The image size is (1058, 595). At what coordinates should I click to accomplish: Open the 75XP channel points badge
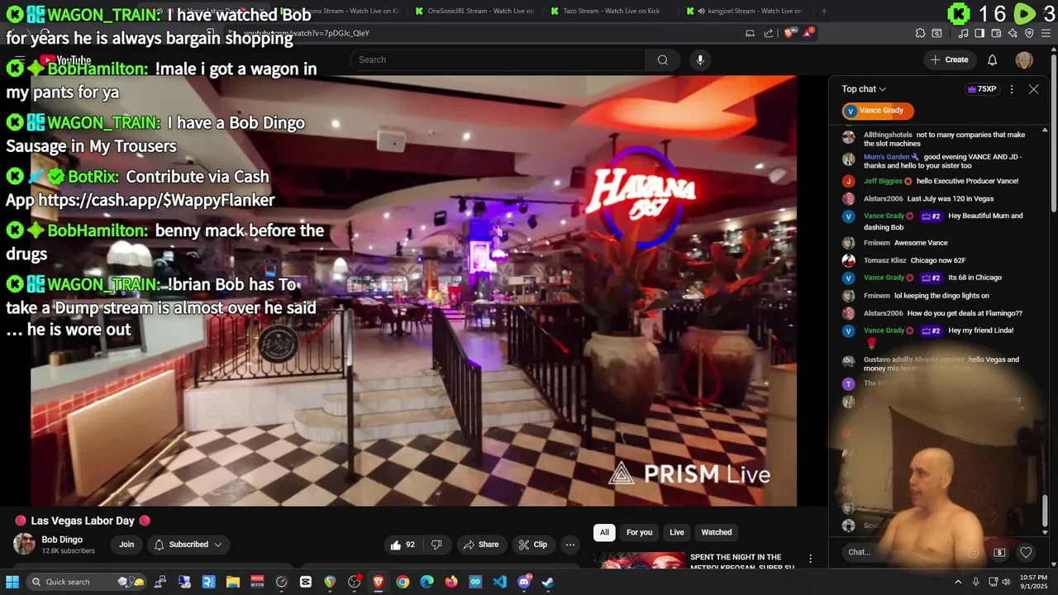tap(982, 89)
